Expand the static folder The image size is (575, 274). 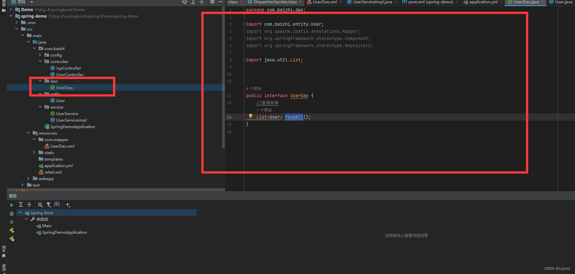34,152
